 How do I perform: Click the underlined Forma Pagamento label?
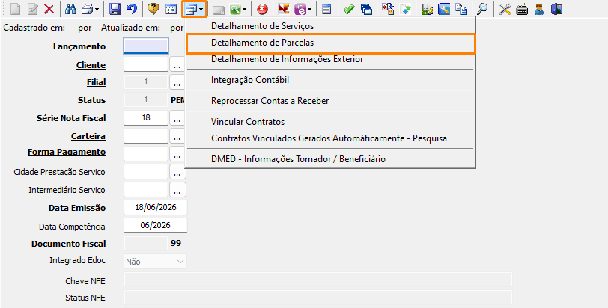(x=67, y=152)
